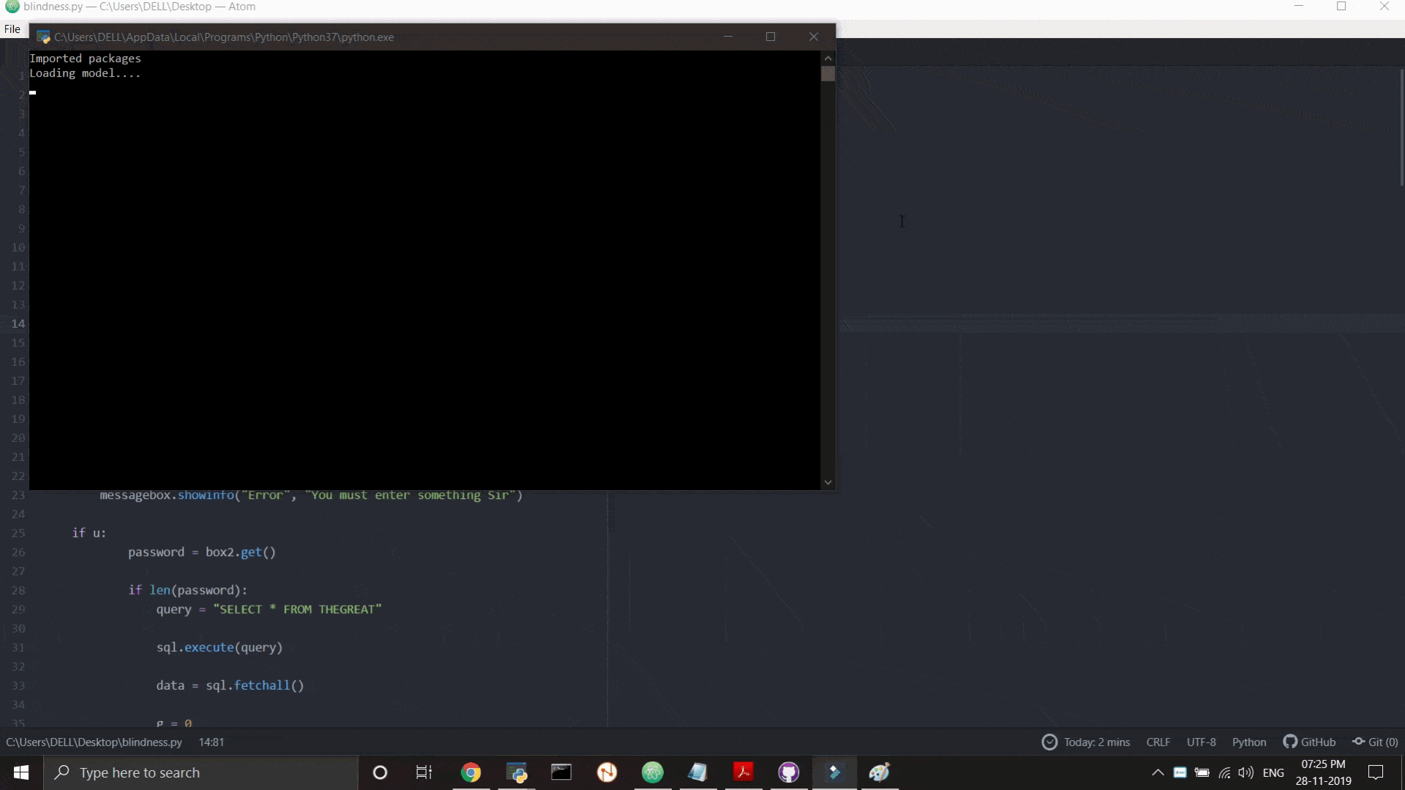Image resolution: width=1405 pixels, height=790 pixels.
Task: Click the Python terminal close button
Action: click(x=815, y=37)
